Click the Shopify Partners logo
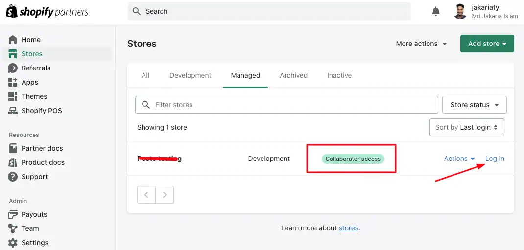 (47, 12)
